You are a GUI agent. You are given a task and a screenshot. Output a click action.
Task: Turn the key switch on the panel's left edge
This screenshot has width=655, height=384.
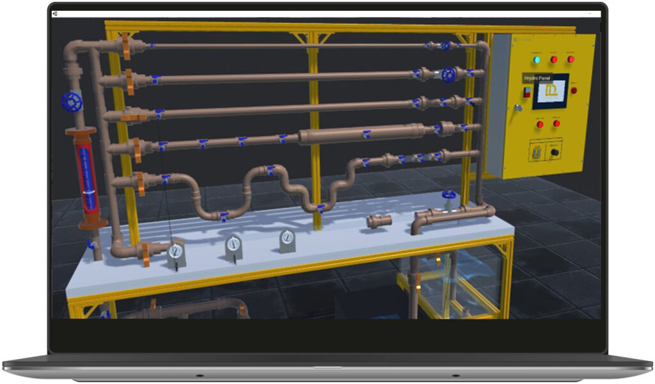(x=517, y=109)
